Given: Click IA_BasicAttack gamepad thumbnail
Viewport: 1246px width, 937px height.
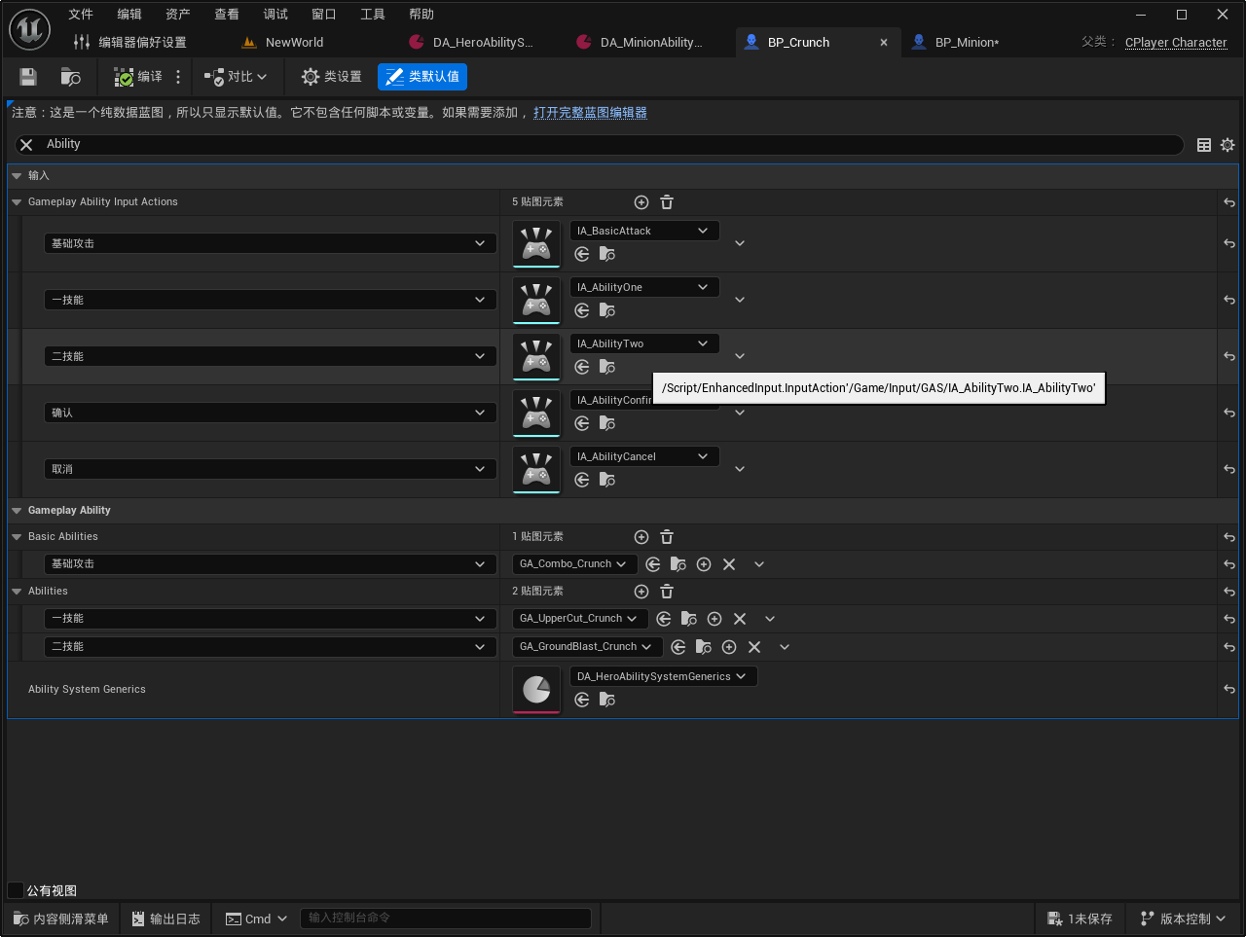Looking at the screenshot, I should click(x=536, y=244).
